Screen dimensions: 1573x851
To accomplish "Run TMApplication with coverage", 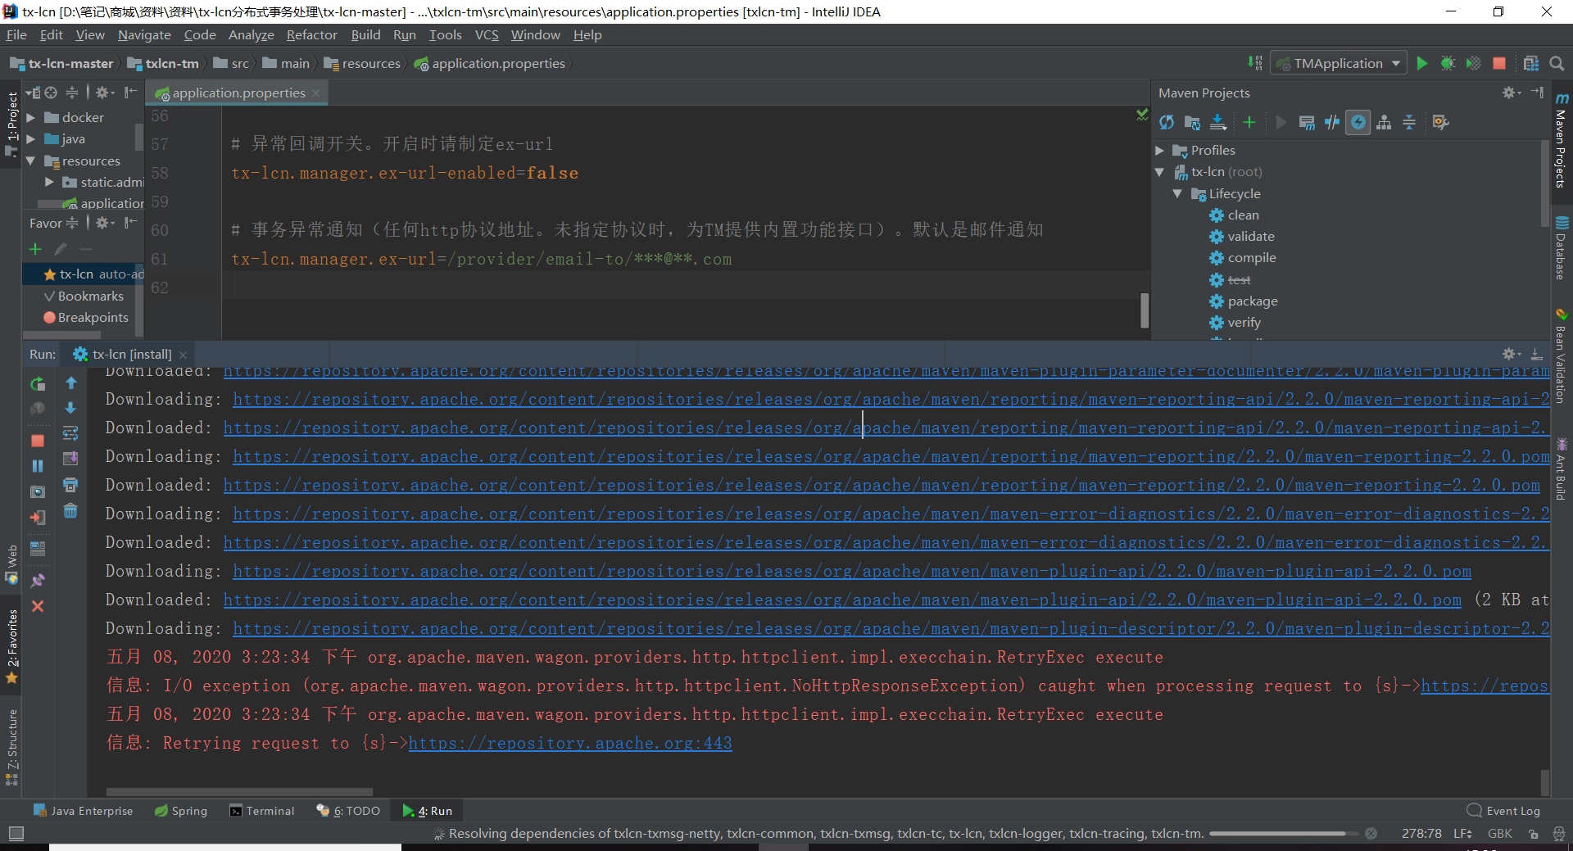I will click(x=1473, y=64).
